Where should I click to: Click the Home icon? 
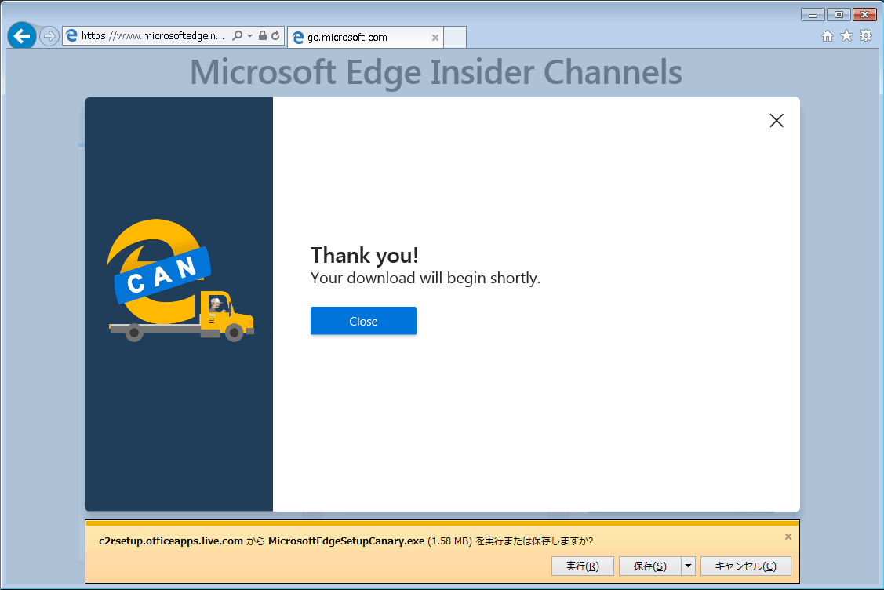click(x=827, y=36)
